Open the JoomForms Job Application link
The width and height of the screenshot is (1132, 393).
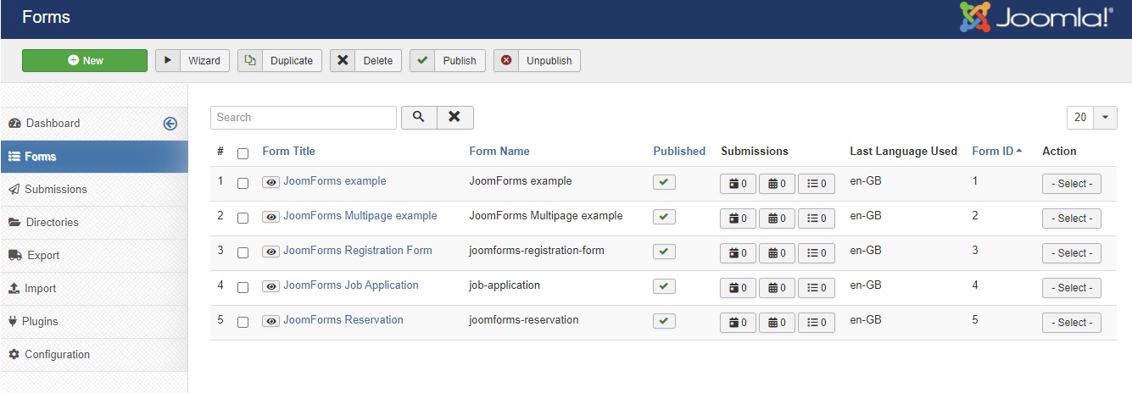click(x=351, y=285)
